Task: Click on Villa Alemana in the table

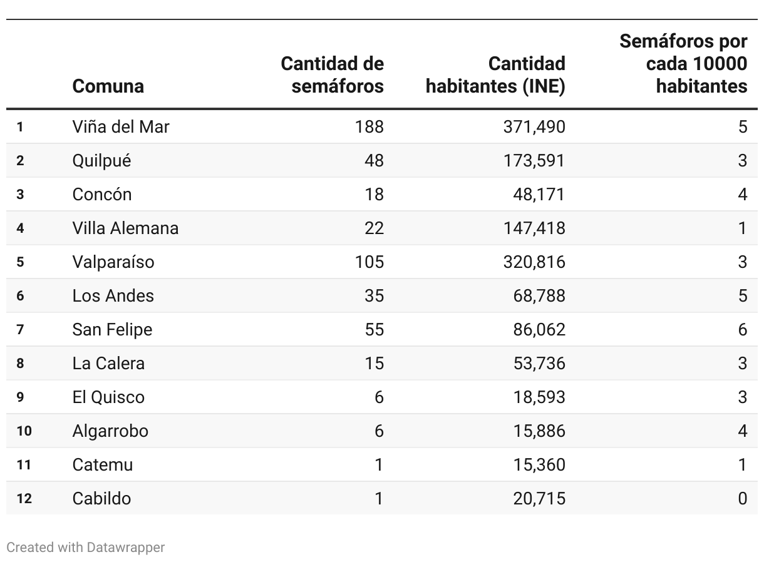Action: (125, 228)
